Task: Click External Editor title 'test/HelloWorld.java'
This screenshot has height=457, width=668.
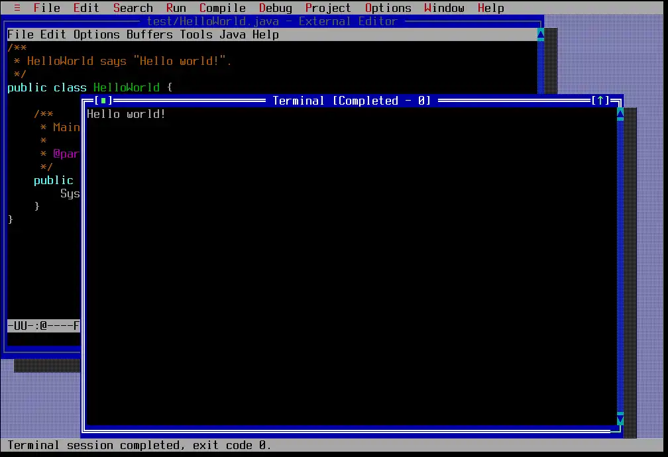Action: click(213, 21)
